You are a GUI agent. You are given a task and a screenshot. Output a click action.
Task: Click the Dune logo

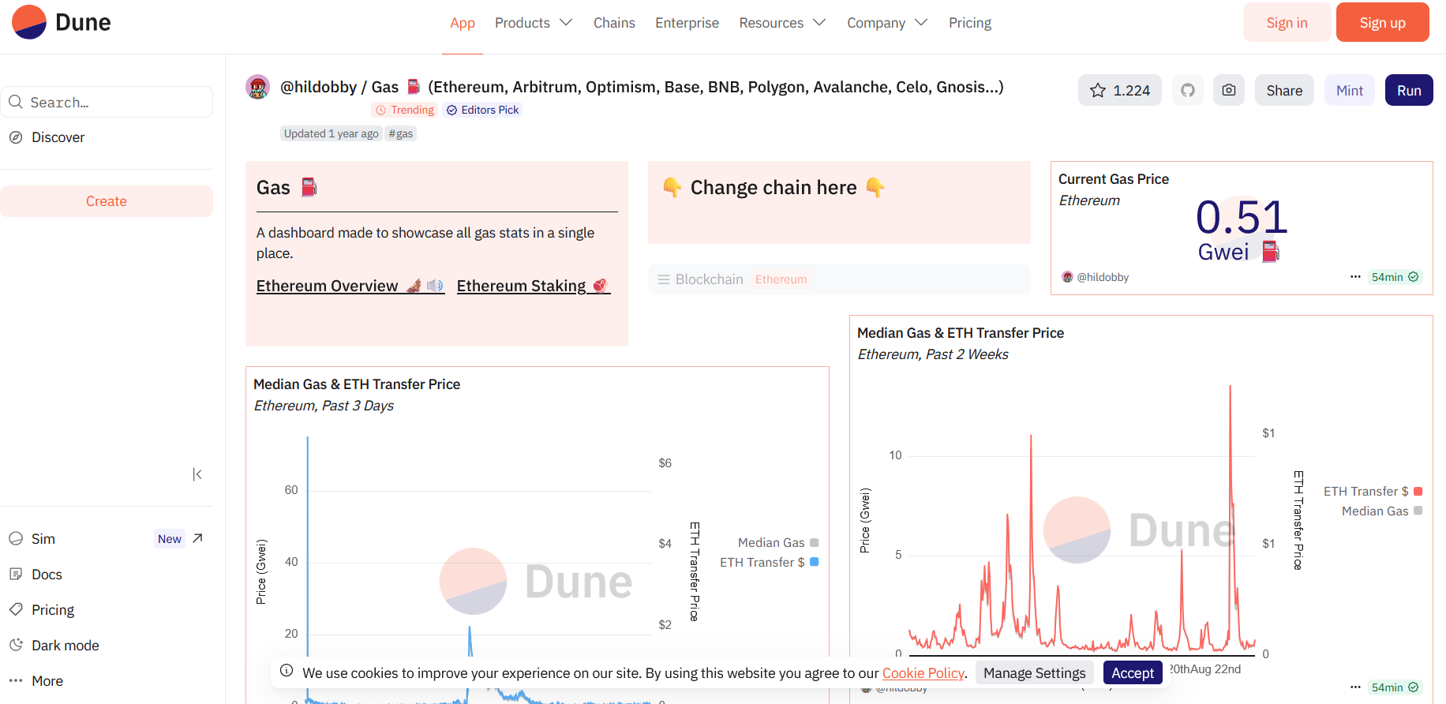tap(62, 22)
